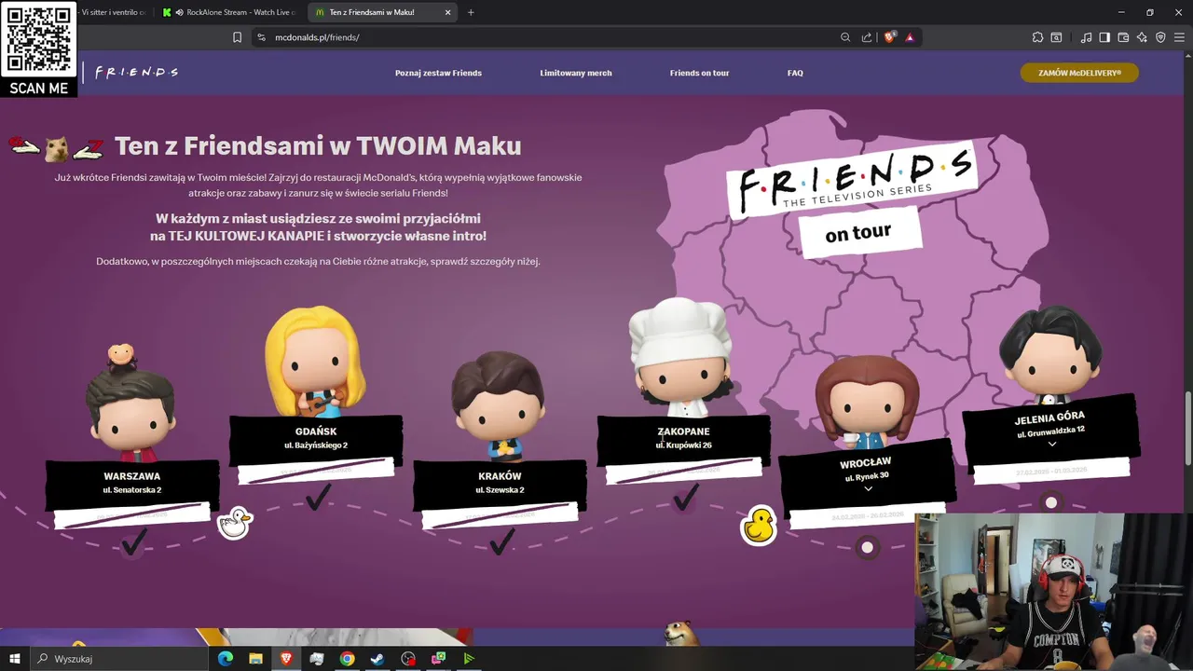Open Steam from taskbar
The image size is (1193, 671).
(377, 659)
